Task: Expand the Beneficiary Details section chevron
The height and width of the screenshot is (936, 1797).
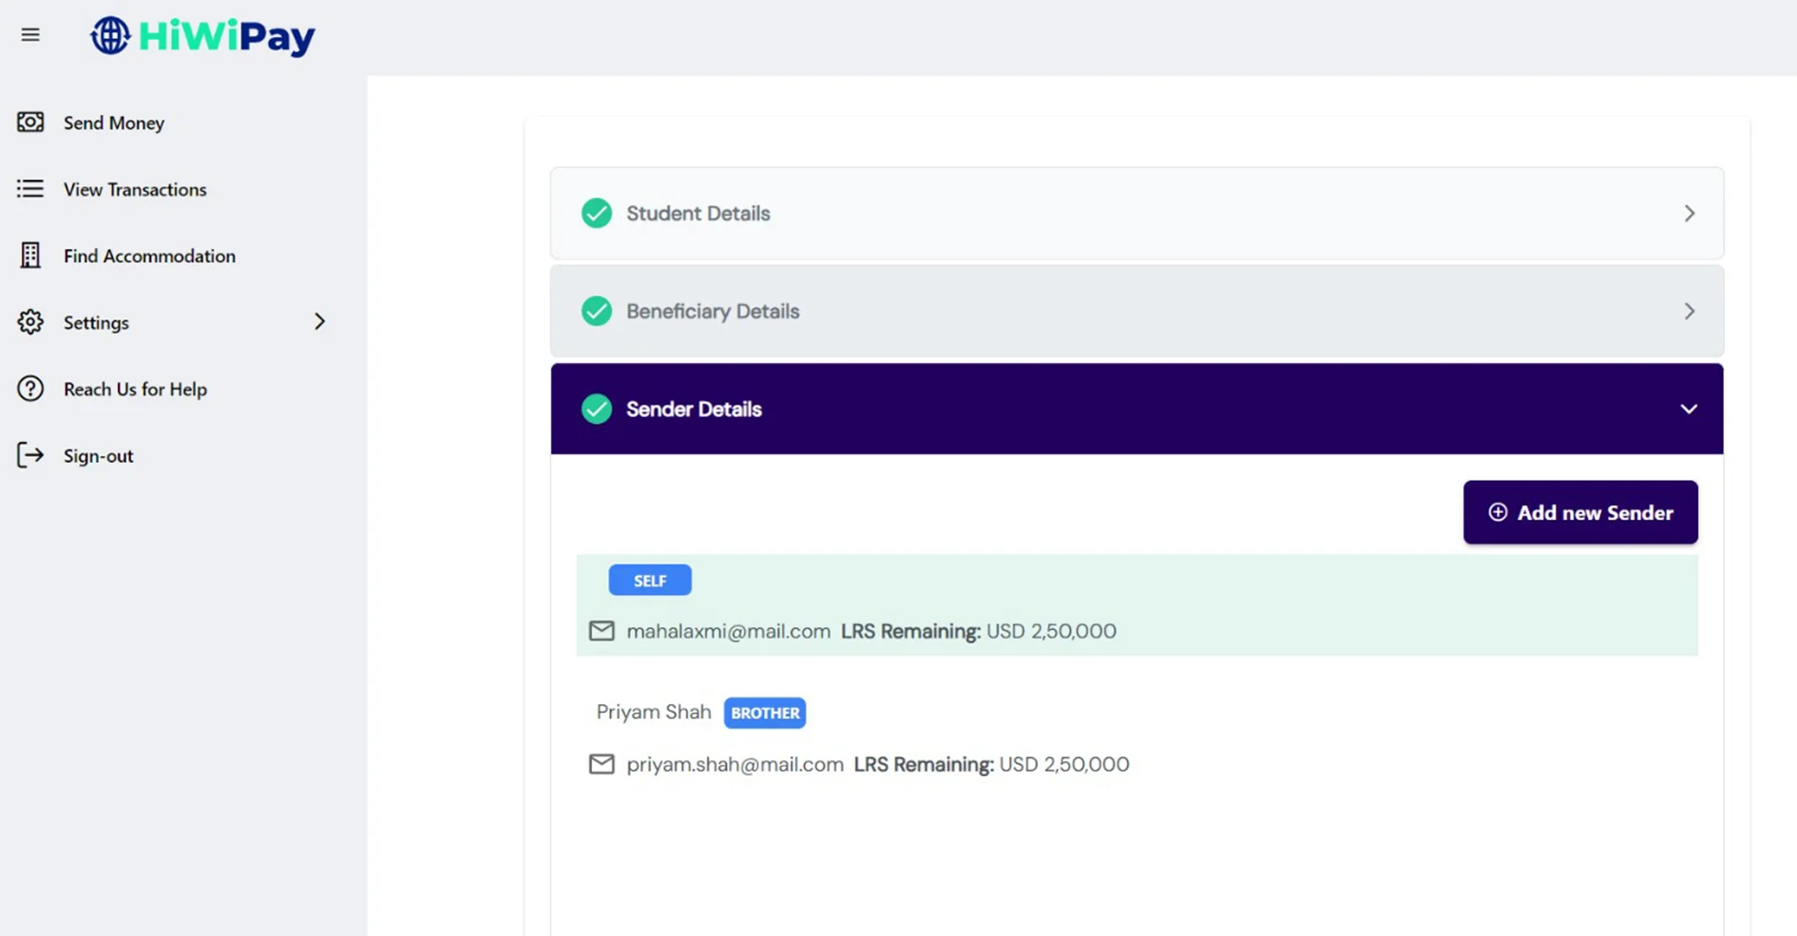Action: click(x=1689, y=312)
